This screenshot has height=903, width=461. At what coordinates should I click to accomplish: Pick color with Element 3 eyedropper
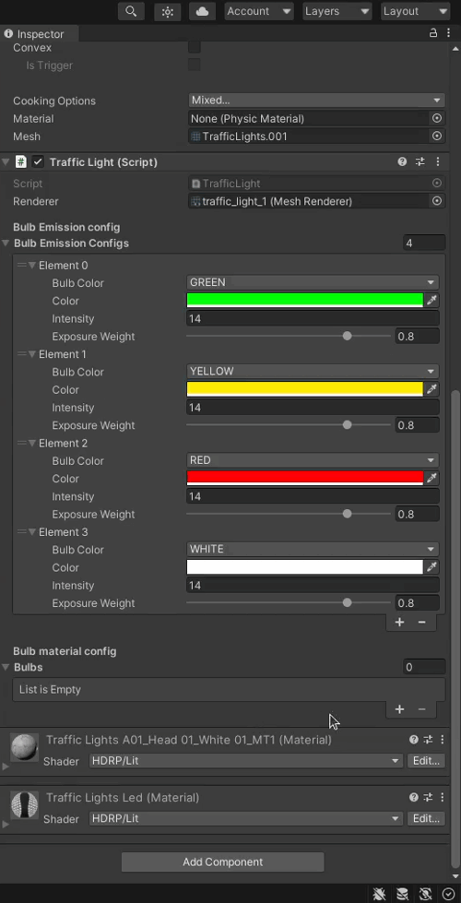[431, 567]
